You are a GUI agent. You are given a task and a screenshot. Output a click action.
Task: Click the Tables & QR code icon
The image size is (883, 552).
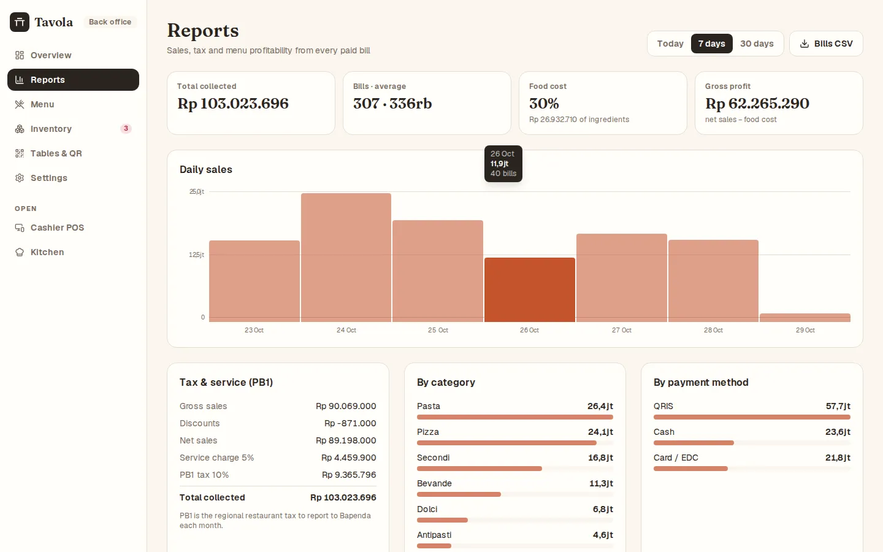click(20, 153)
